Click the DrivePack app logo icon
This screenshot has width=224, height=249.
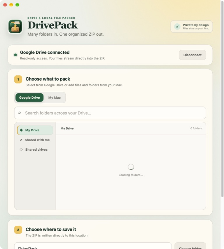(15, 26)
